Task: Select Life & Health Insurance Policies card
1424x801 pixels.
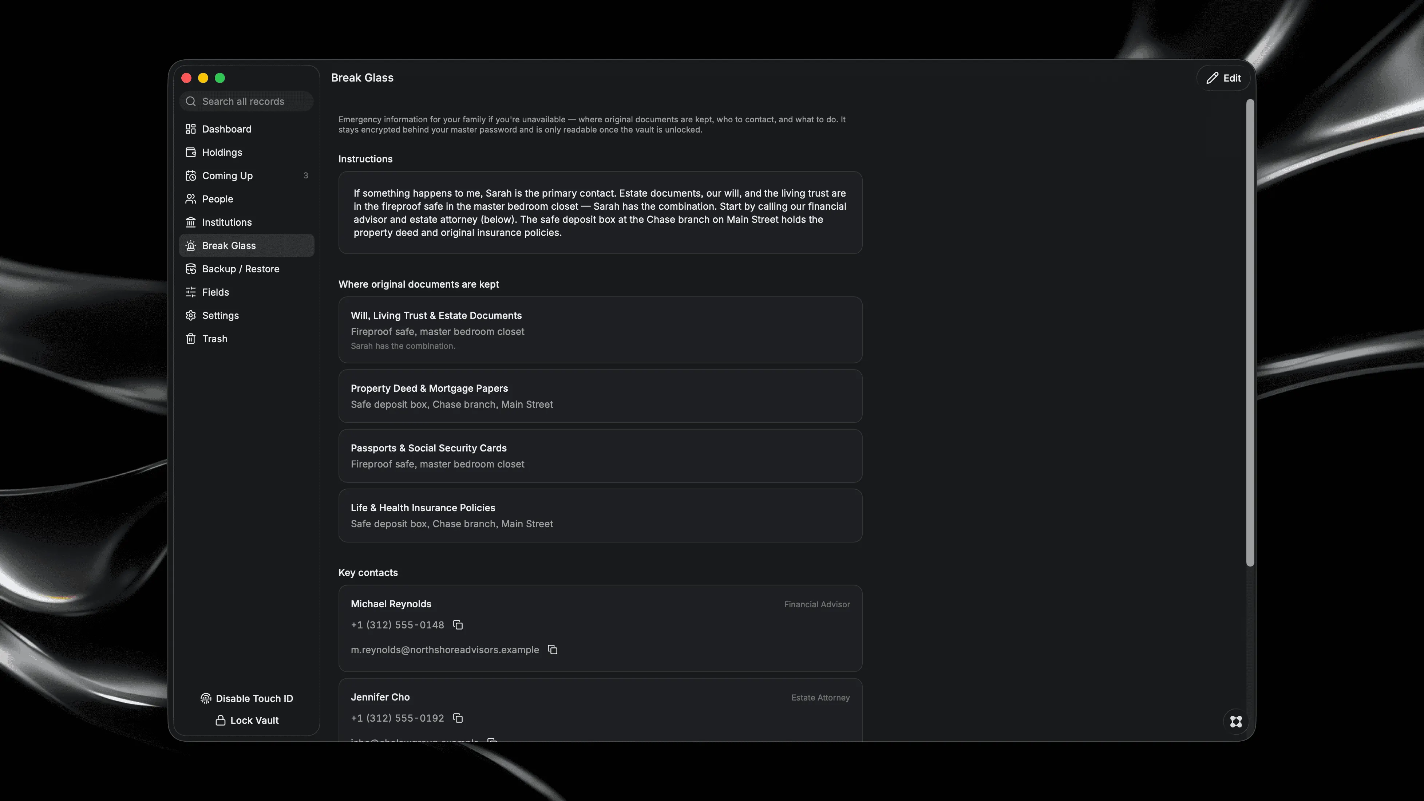Action: 600,516
